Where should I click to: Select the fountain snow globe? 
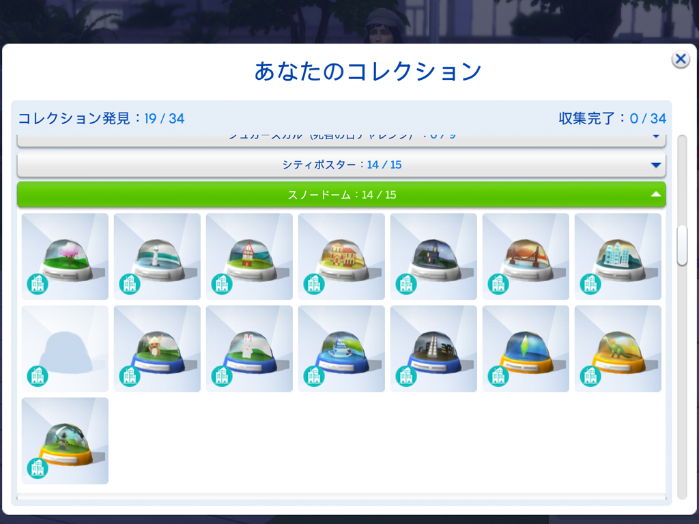tap(341, 349)
